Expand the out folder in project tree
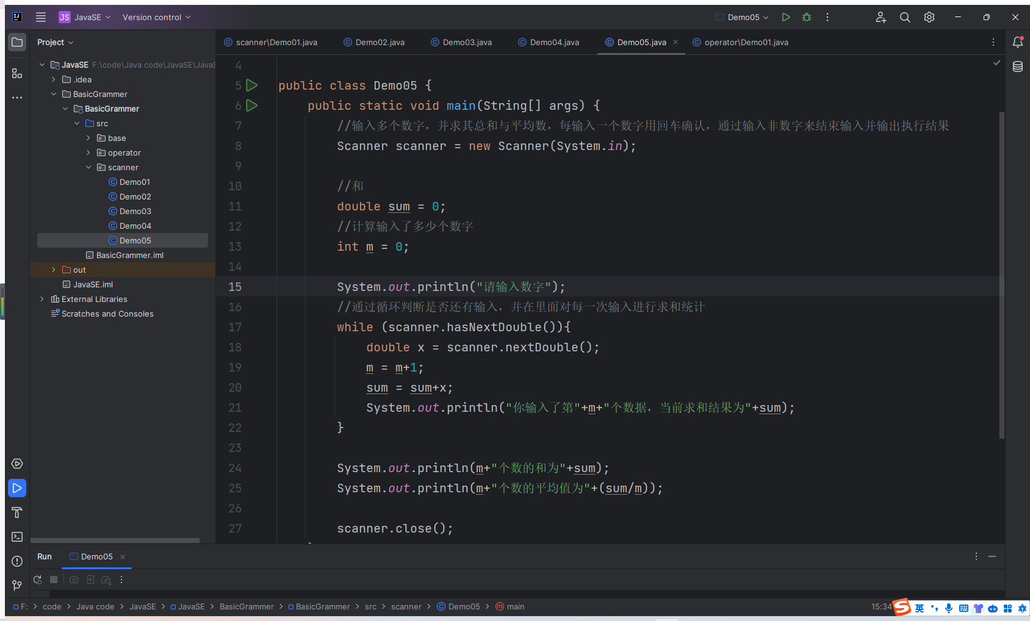The height and width of the screenshot is (621, 1030). (54, 270)
